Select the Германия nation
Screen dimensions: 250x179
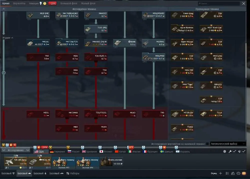(57, 152)
